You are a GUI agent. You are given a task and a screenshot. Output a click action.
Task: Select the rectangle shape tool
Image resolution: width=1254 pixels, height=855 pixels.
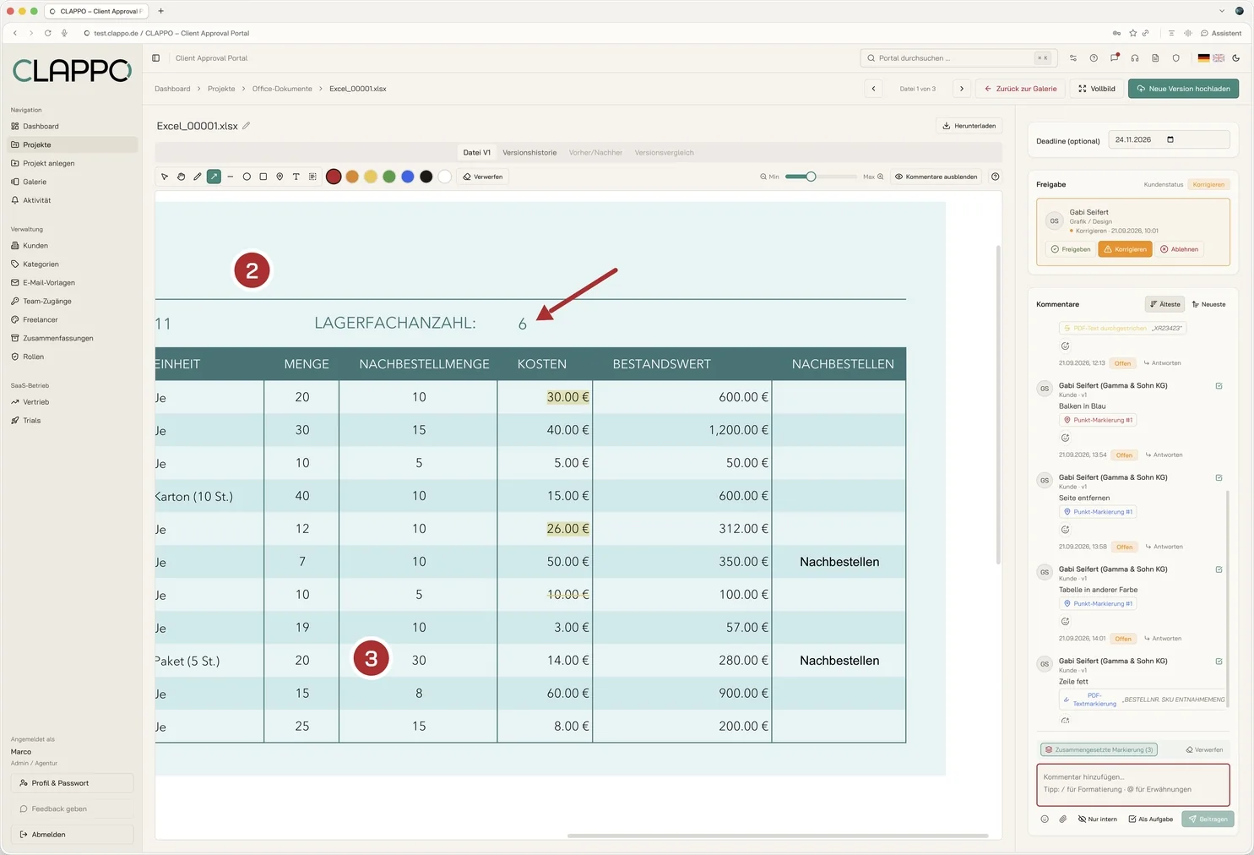[x=263, y=177]
